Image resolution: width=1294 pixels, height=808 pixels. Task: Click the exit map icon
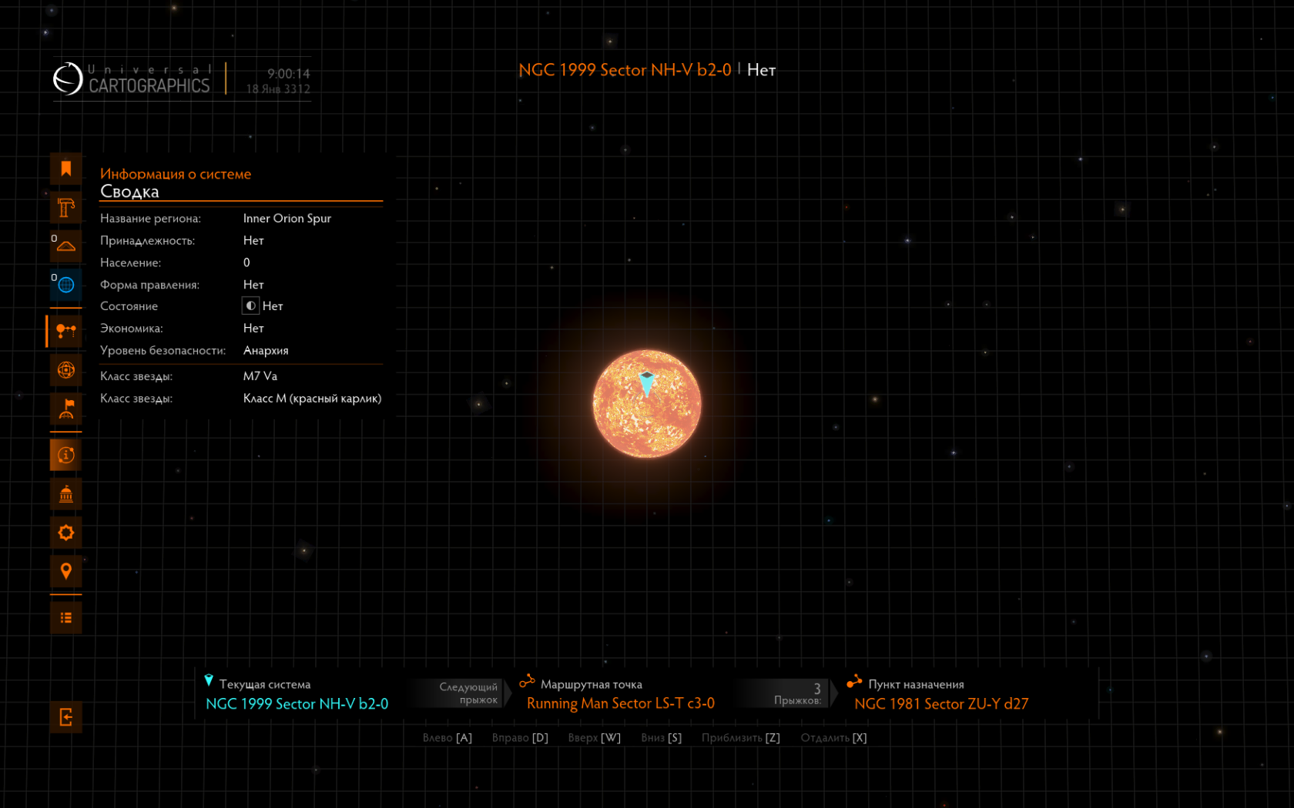tap(66, 717)
